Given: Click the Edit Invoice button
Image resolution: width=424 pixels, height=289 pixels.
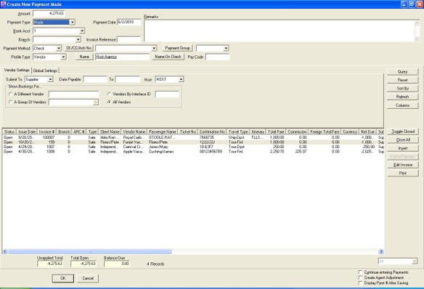Looking at the screenshot, I should pyautogui.click(x=403, y=165).
